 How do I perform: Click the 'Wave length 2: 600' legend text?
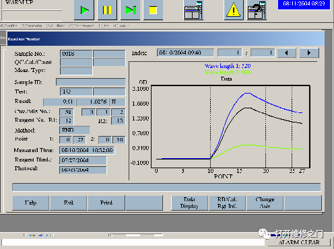228,72
